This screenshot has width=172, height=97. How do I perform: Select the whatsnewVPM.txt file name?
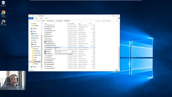click(50, 68)
